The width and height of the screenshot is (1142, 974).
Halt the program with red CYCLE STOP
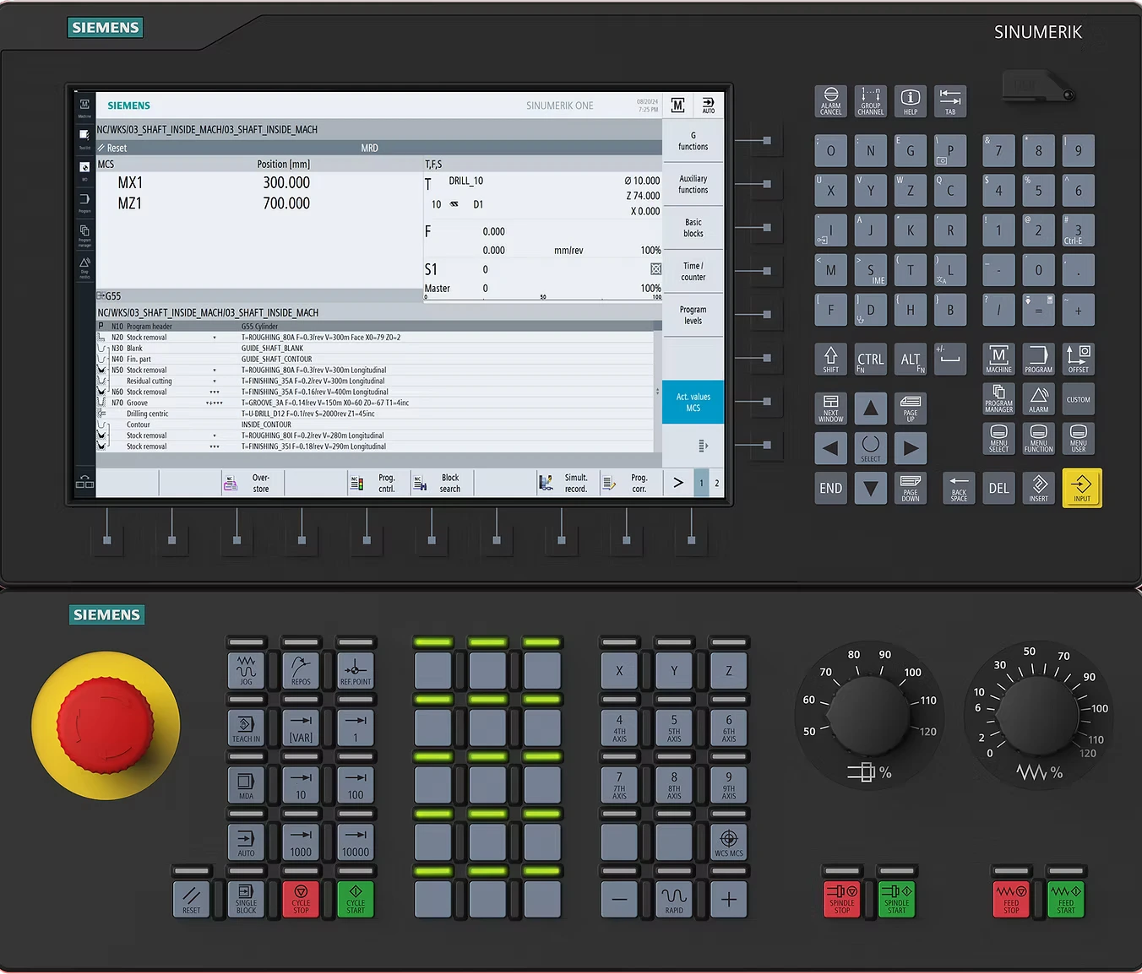[x=301, y=899]
